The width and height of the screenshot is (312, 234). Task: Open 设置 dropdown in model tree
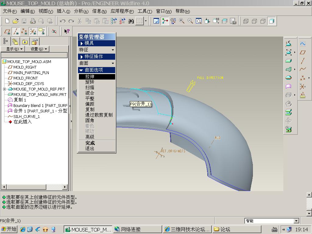[37, 49]
